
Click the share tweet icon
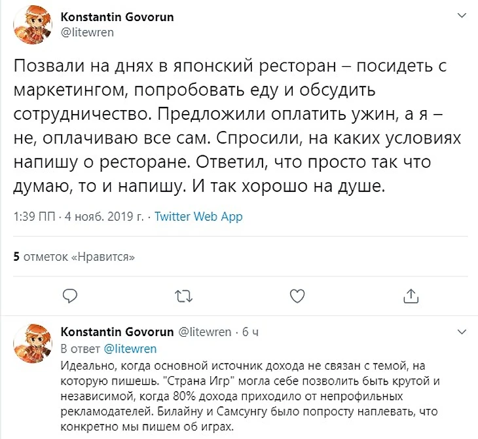410,296
